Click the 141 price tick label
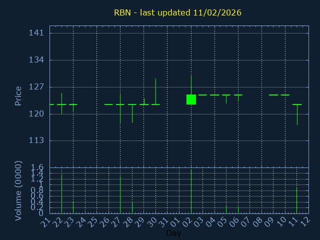This screenshot has height=240, width=320. (36, 33)
